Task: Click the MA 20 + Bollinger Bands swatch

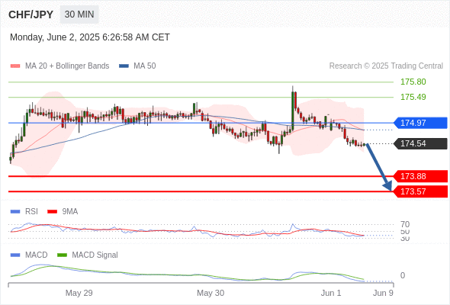Action: 15,66
